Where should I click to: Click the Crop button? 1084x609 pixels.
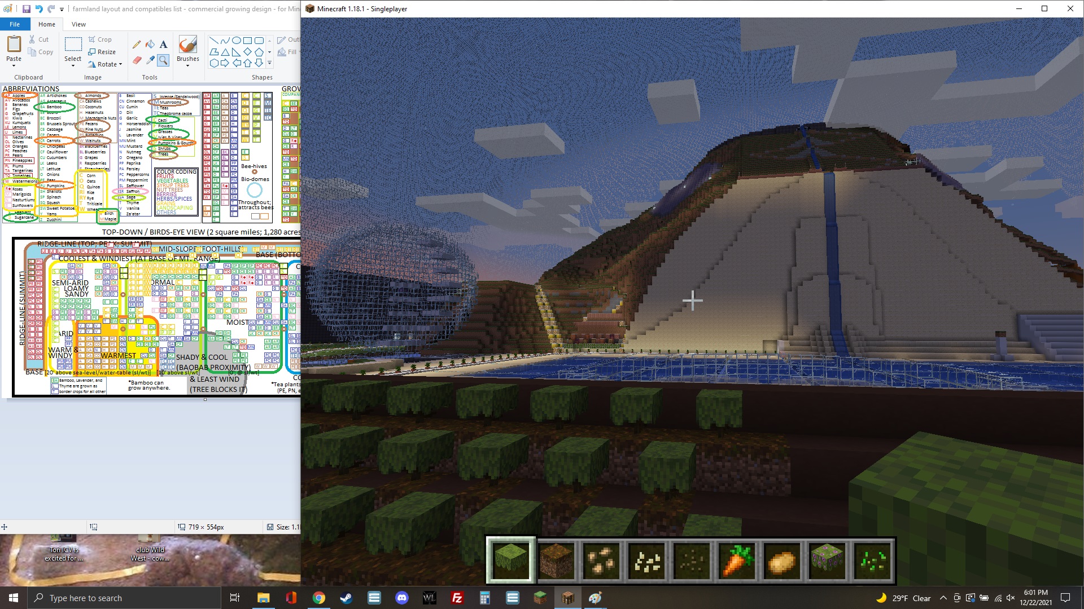coord(100,39)
